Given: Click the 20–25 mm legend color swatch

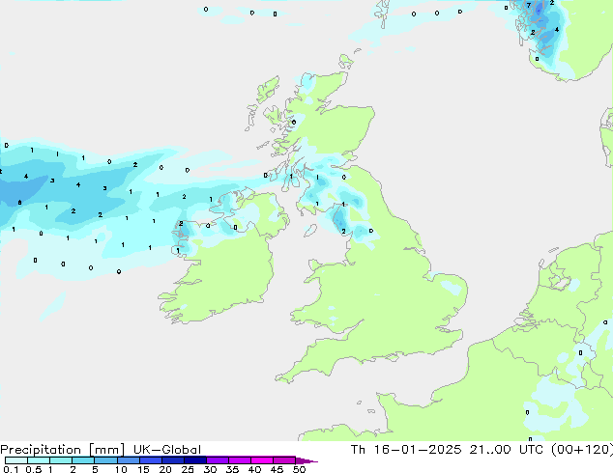Looking at the screenshot, I should [172, 460].
